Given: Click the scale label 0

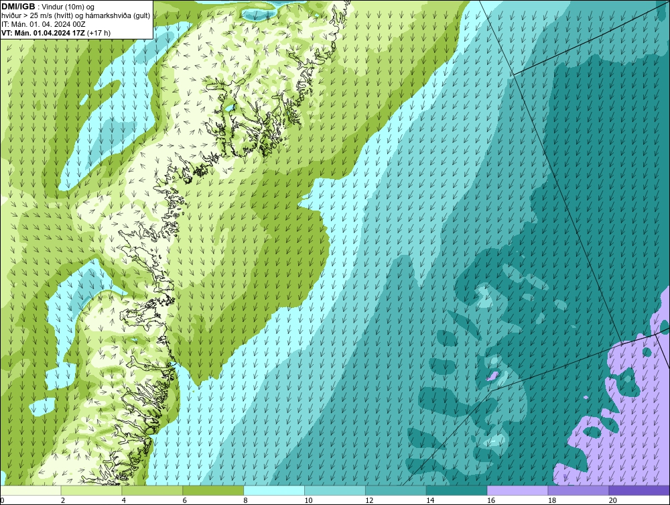Looking at the screenshot, I should [3, 500].
